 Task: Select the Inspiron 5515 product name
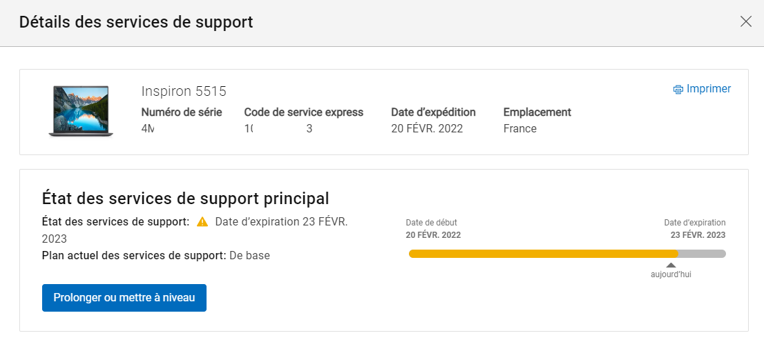[x=184, y=91]
